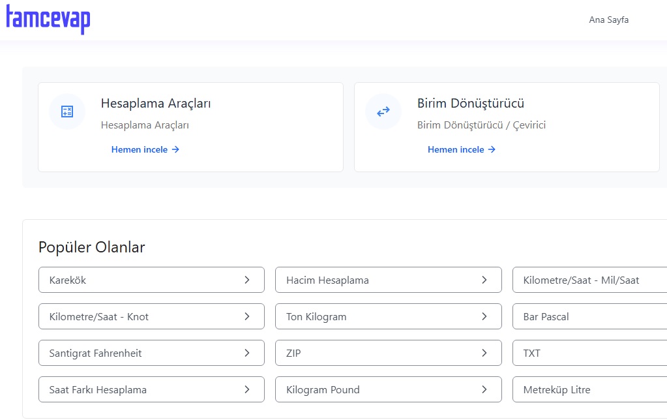Click the tamcevap logo

pyautogui.click(x=48, y=19)
